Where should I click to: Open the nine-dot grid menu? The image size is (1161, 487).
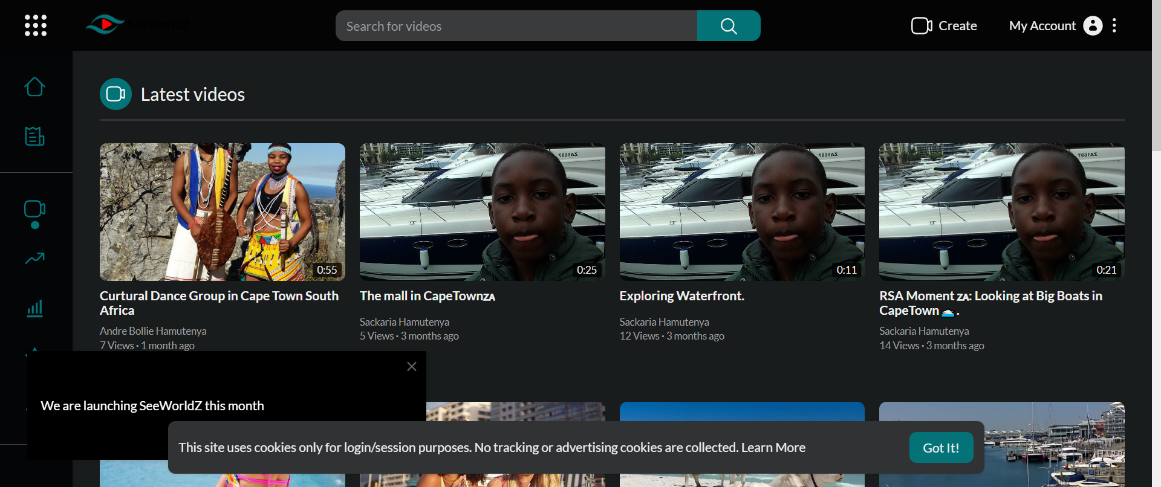pos(36,25)
